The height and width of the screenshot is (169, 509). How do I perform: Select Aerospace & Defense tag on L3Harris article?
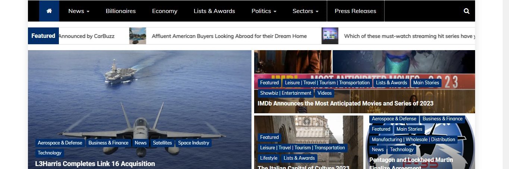tap(60, 143)
